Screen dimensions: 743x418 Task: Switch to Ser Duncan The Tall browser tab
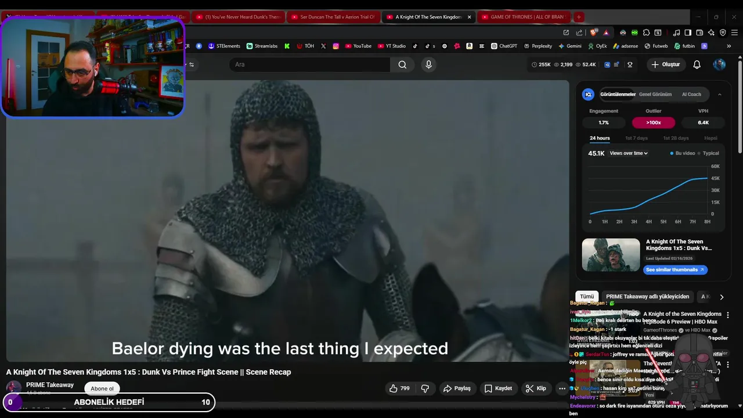[x=333, y=17]
